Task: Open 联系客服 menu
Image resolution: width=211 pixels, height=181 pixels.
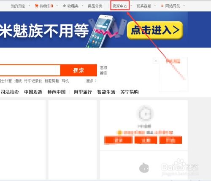Action: coord(144,6)
